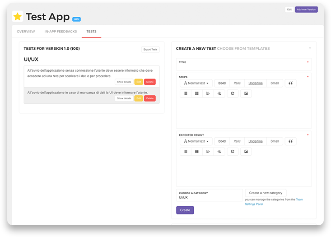
Task: Click the Edit app button at top
Action: [289, 9]
